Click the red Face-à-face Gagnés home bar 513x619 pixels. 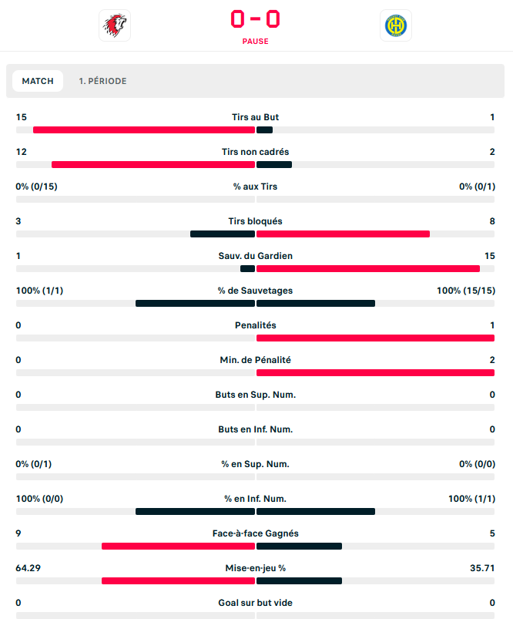(178, 546)
